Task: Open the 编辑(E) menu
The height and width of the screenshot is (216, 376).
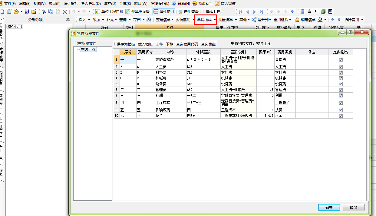Action: coord(25,4)
